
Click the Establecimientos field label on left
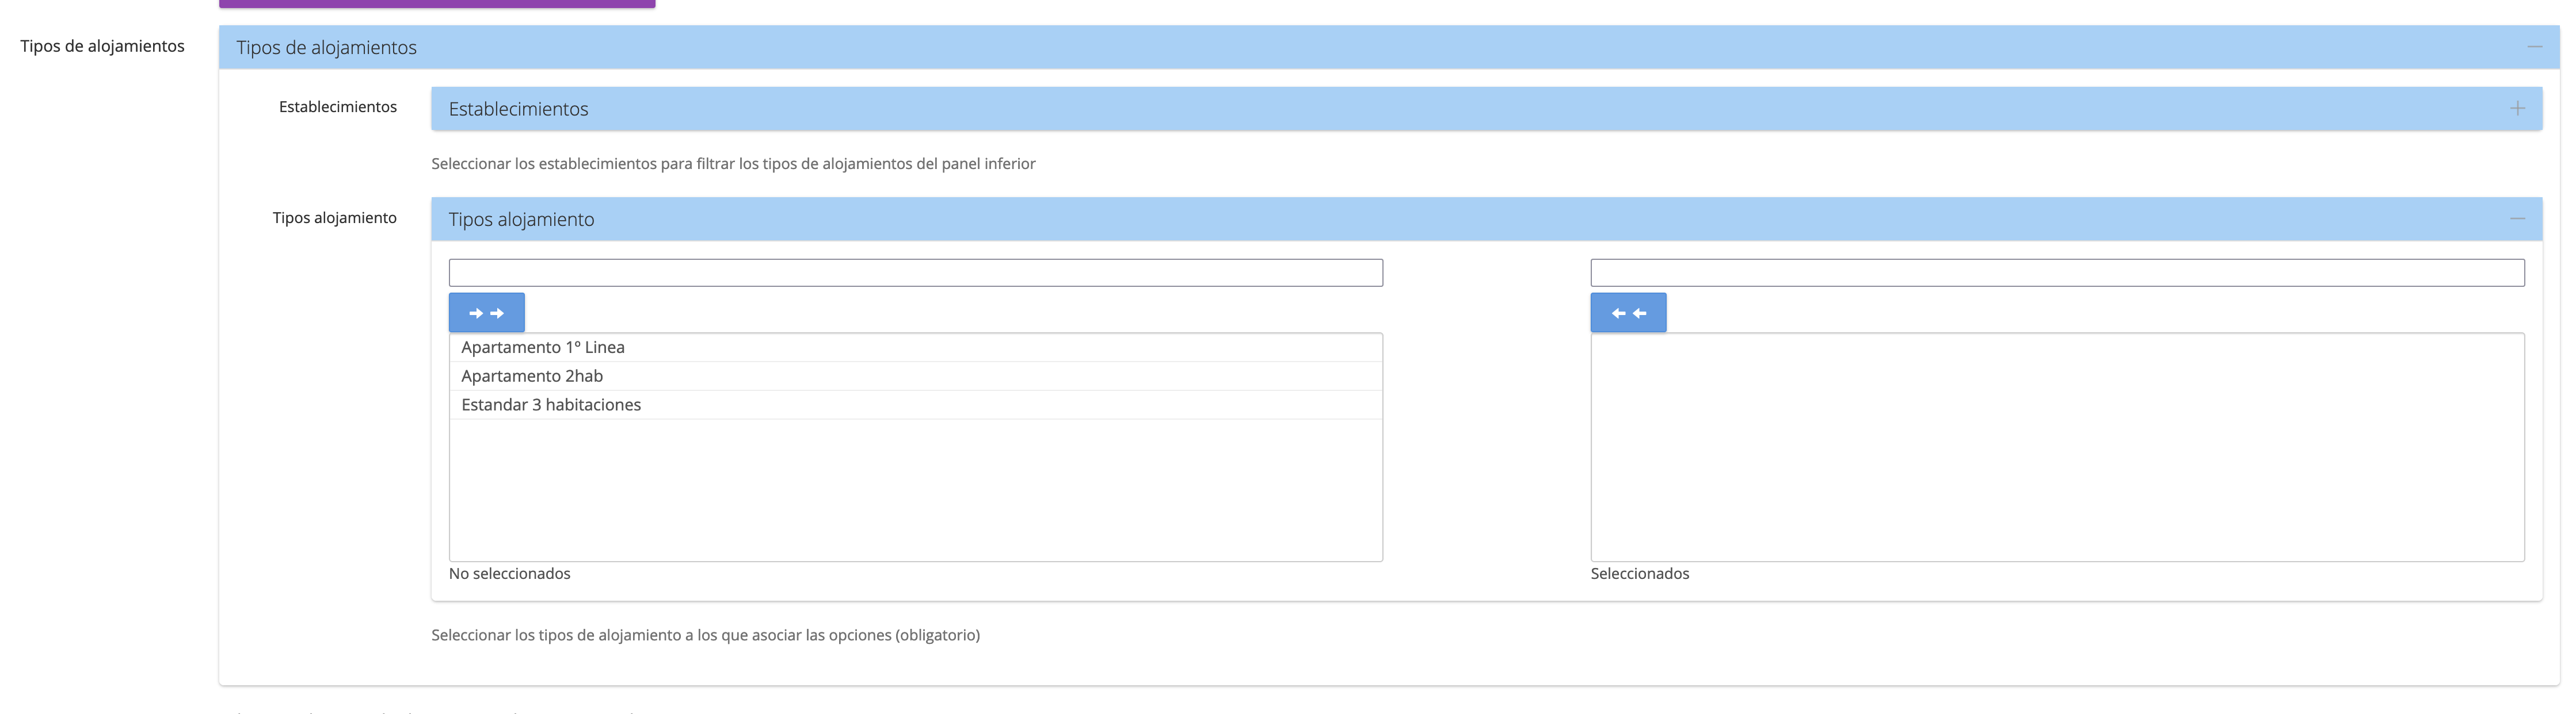[337, 107]
